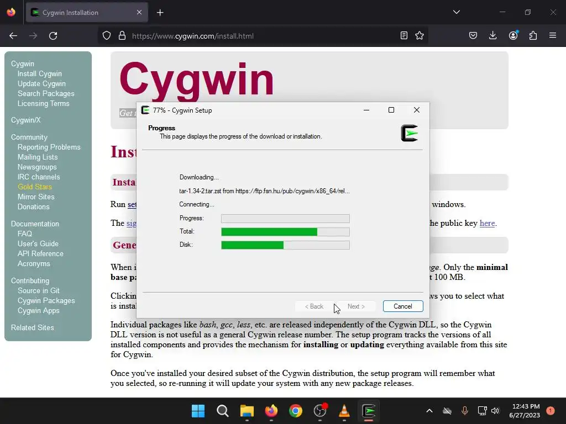The height and width of the screenshot is (424, 566).
Task: Click the Windows Start button
Action: point(198,411)
